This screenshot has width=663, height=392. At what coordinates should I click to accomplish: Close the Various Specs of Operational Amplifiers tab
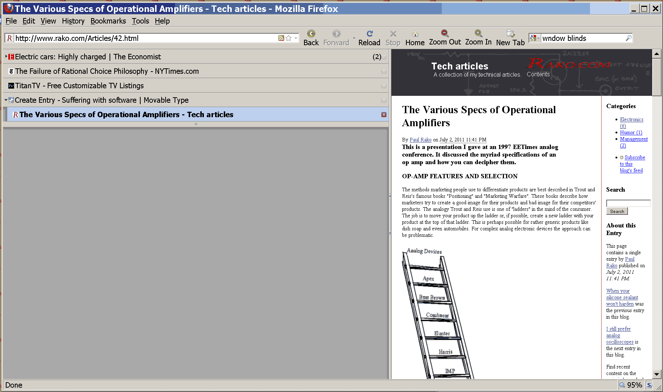coord(384,115)
